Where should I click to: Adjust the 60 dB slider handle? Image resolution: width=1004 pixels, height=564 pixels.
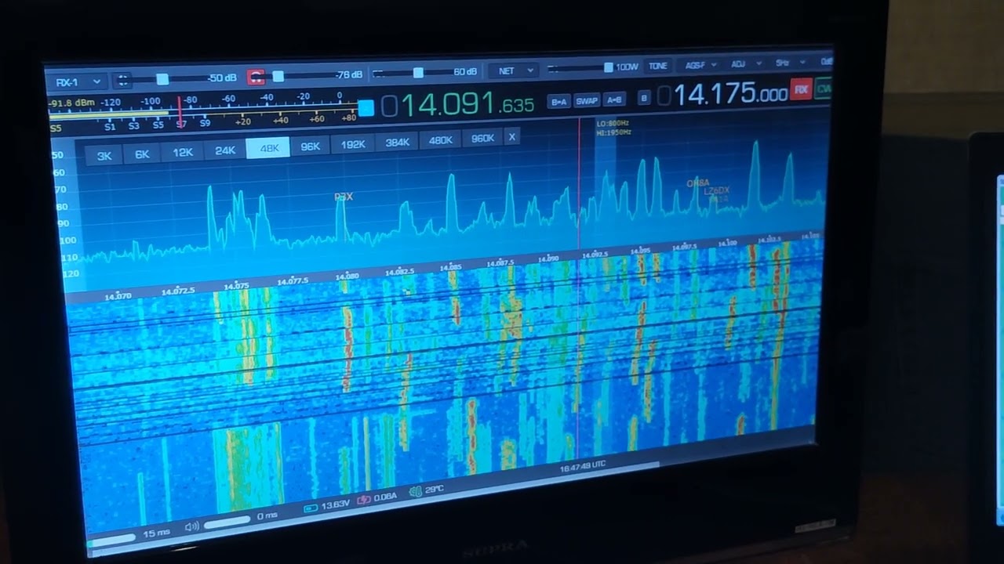point(418,72)
